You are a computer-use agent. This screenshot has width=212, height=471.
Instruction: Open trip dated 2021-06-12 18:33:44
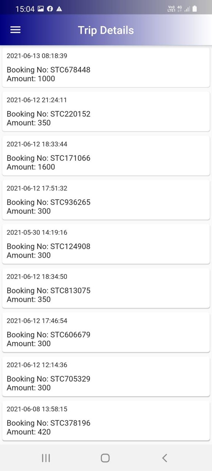point(106,155)
